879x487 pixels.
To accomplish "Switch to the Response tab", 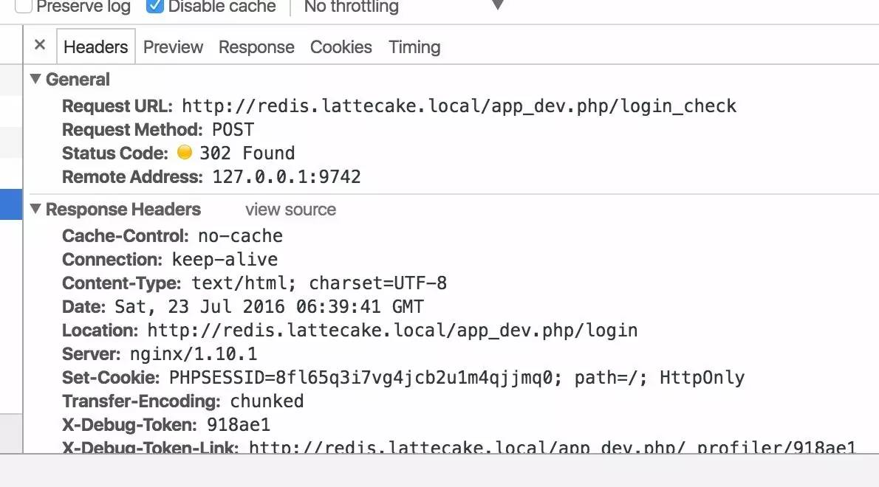I will pyautogui.click(x=256, y=47).
